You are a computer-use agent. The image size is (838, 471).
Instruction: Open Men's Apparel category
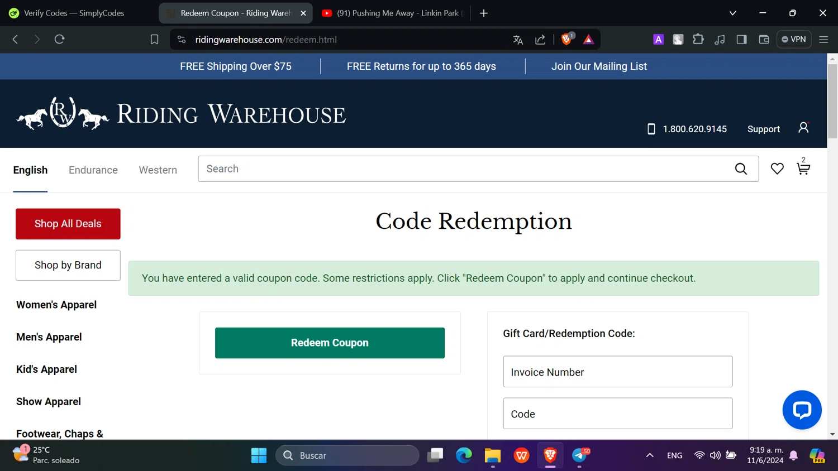(x=49, y=337)
